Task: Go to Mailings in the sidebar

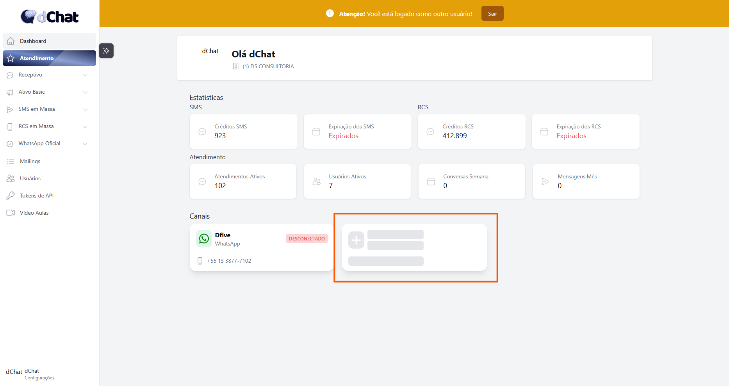Action: (30, 161)
